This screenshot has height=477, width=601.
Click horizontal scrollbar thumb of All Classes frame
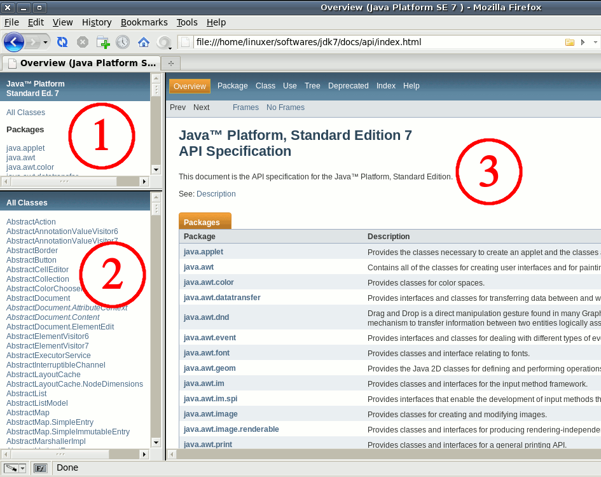click(x=60, y=454)
